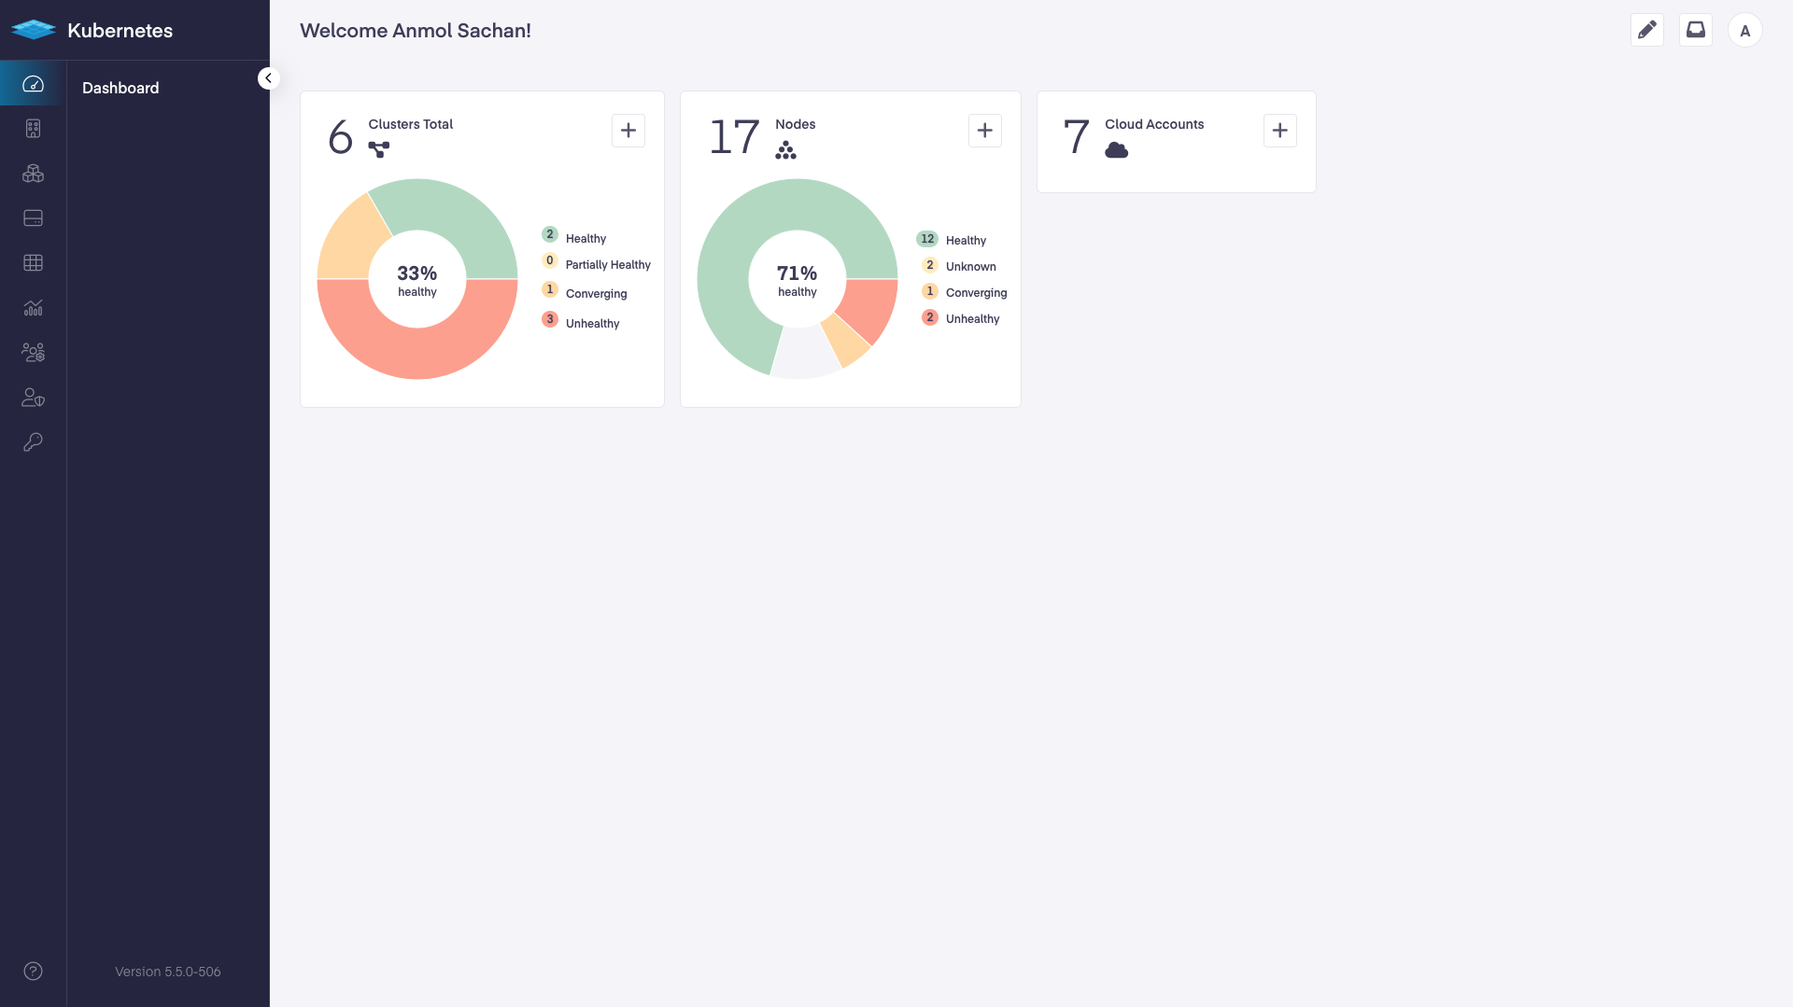This screenshot has height=1007, width=1793.
Task: Click the credit-card style sidebar icon
Action: [x=33, y=218]
